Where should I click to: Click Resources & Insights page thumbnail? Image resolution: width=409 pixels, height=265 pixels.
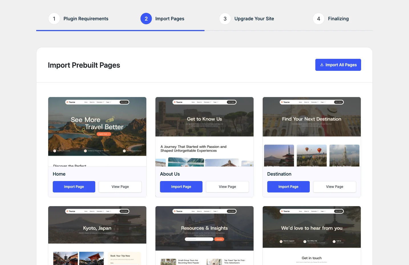click(x=204, y=235)
